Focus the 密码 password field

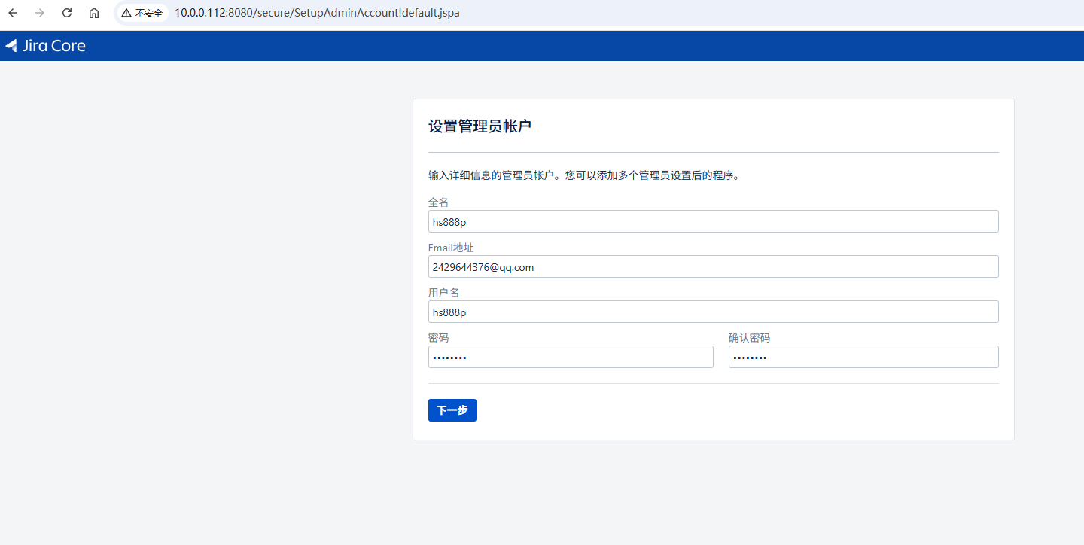tap(570, 357)
